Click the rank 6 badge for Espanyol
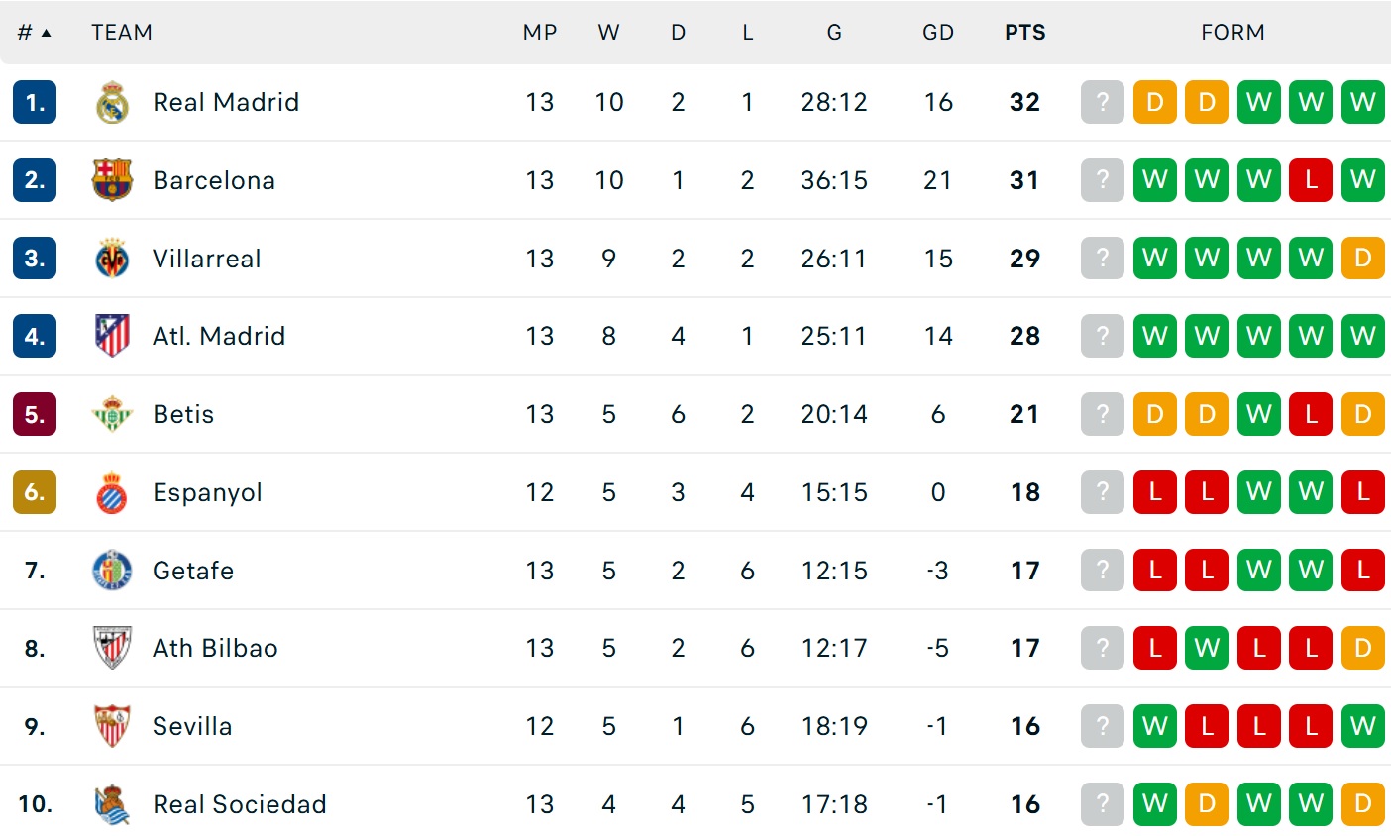The height and width of the screenshot is (836, 1391). pos(35,492)
